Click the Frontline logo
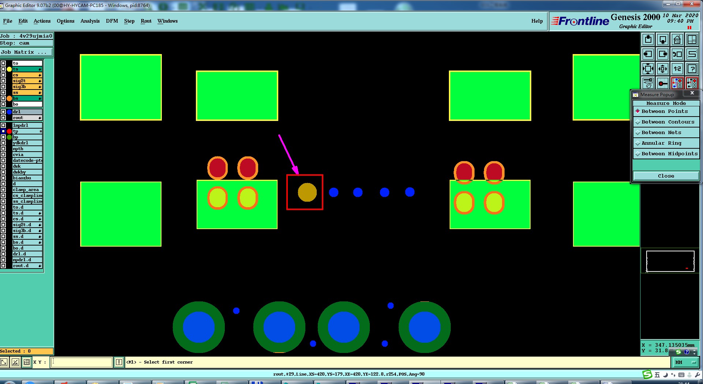This screenshot has height=384, width=703. click(580, 21)
